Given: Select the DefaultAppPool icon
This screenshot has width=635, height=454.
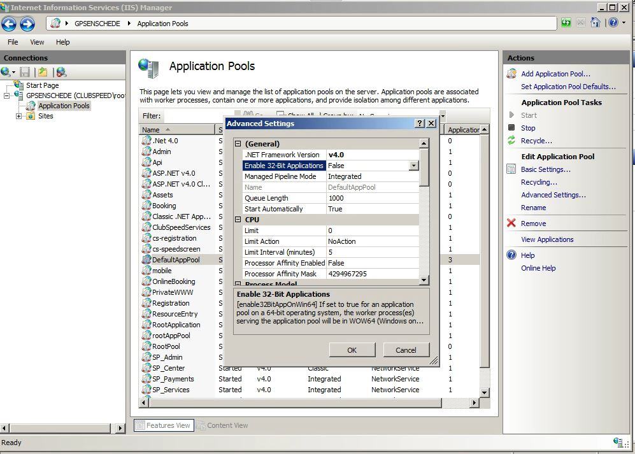Looking at the screenshot, I should 146,260.
